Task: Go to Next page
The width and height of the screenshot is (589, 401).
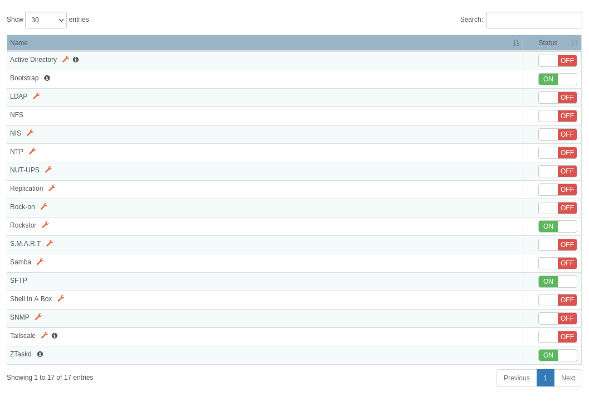Action: [568, 378]
